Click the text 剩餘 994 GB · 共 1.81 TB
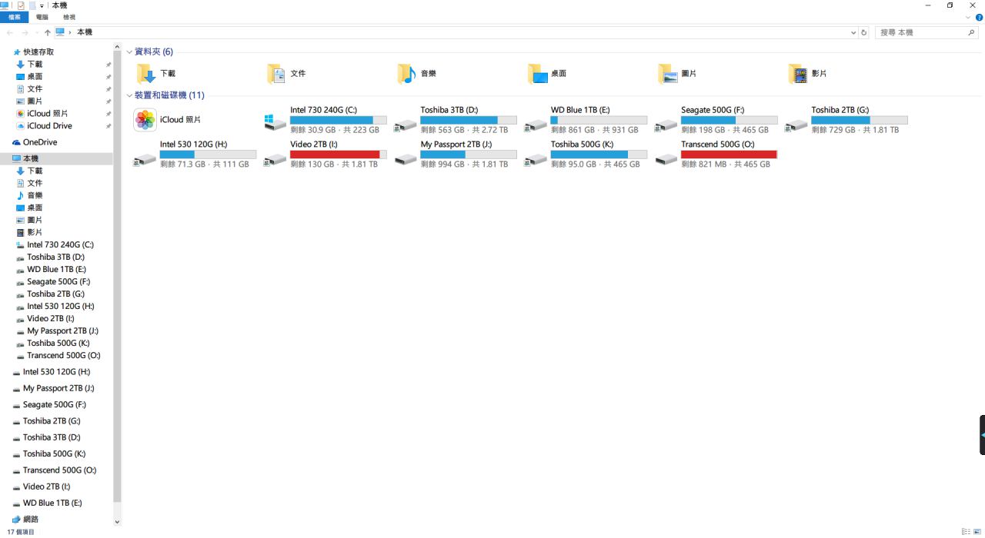Viewport: 985px width, 538px height. tap(464, 164)
